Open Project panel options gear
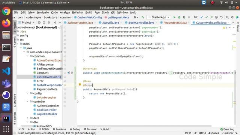The width and height of the screenshot is (240, 135). 55,22
